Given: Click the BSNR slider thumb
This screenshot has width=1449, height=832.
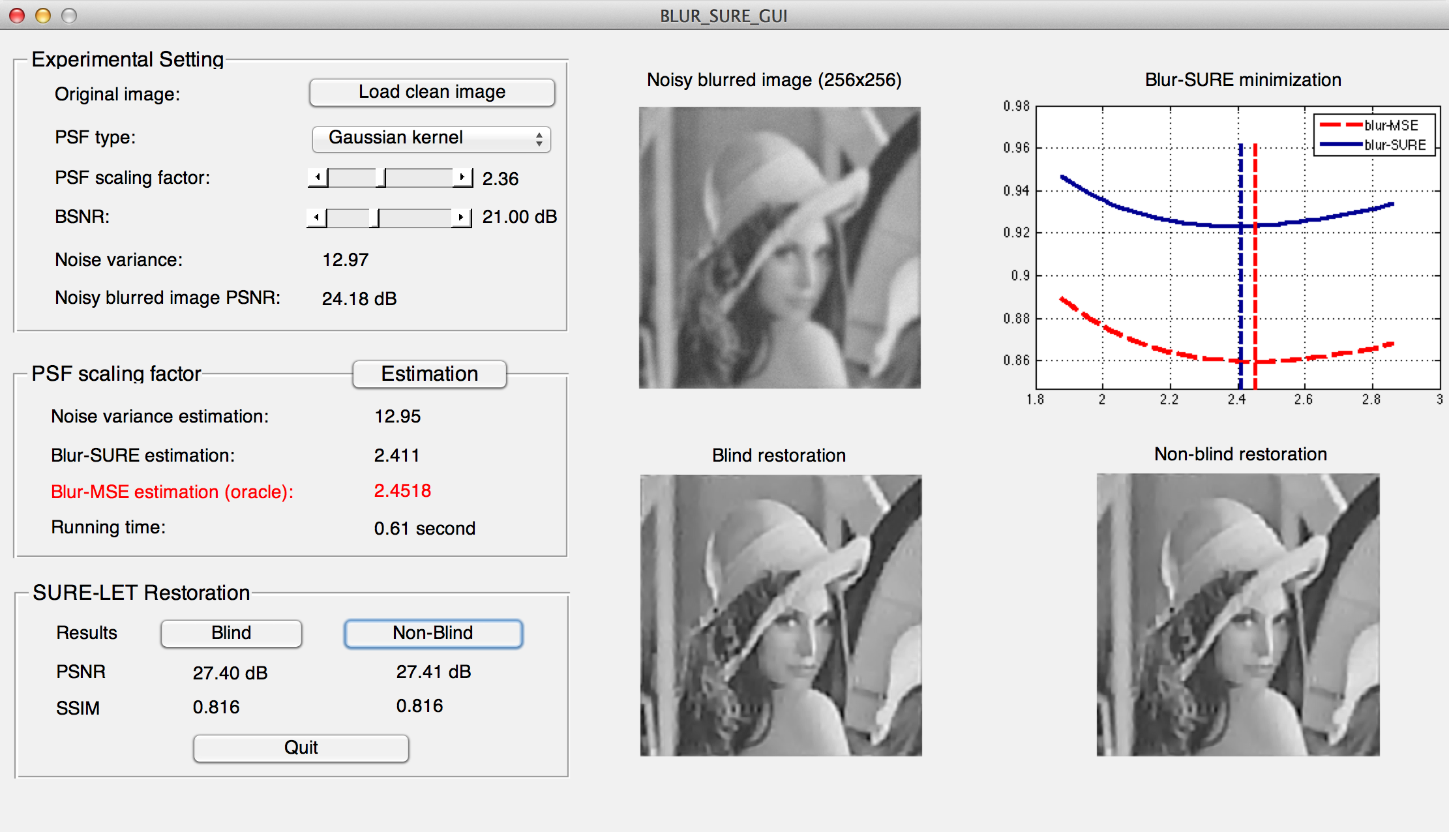Looking at the screenshot, I should pos(374,217).
